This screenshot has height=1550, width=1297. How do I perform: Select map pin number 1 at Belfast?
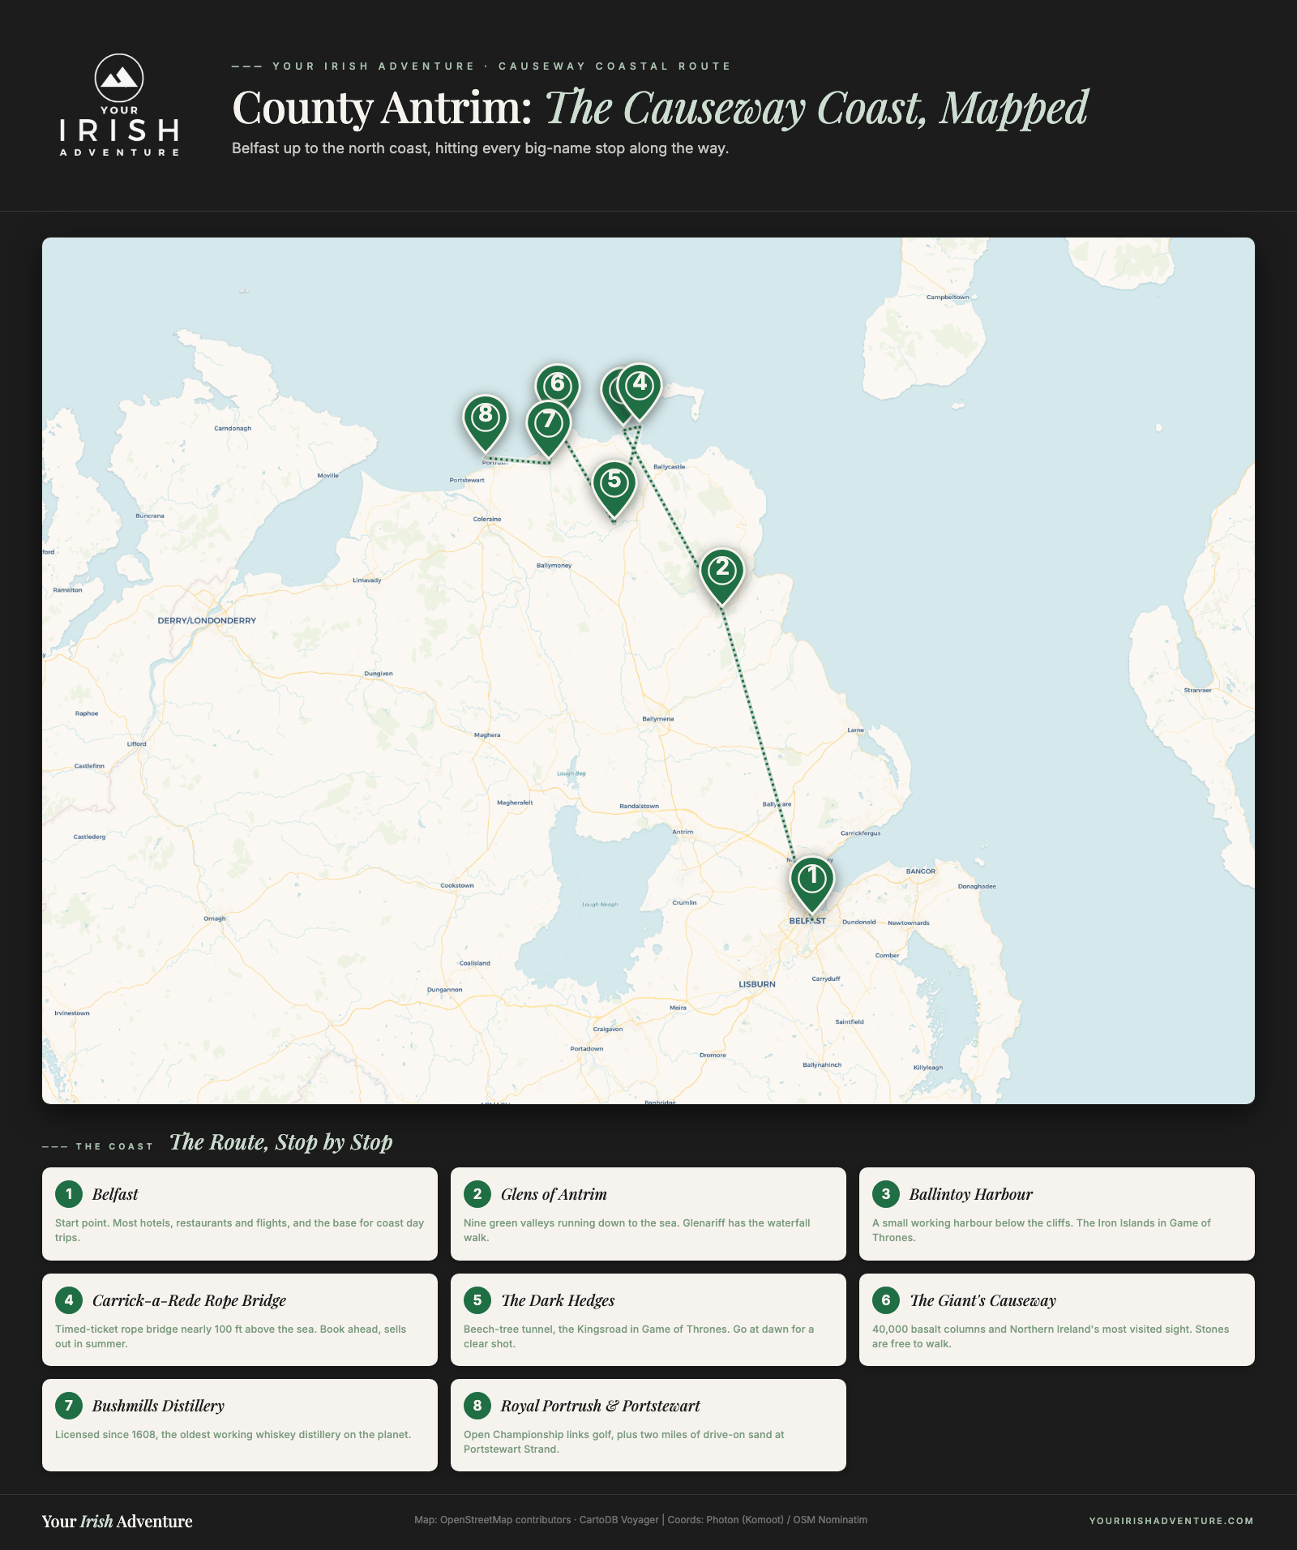[x=812, y=885]
